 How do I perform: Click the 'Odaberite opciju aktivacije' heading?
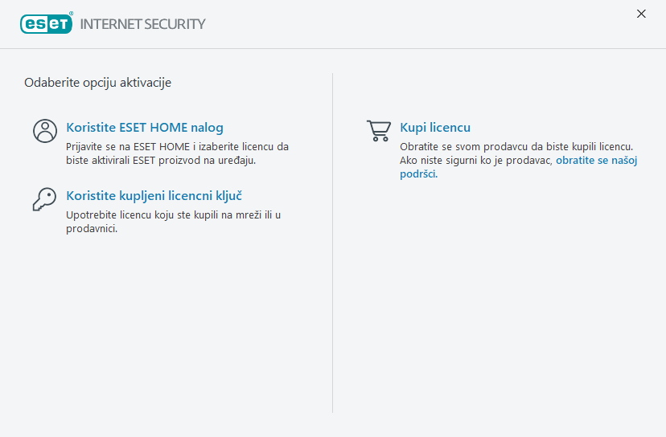click(97, 82)
